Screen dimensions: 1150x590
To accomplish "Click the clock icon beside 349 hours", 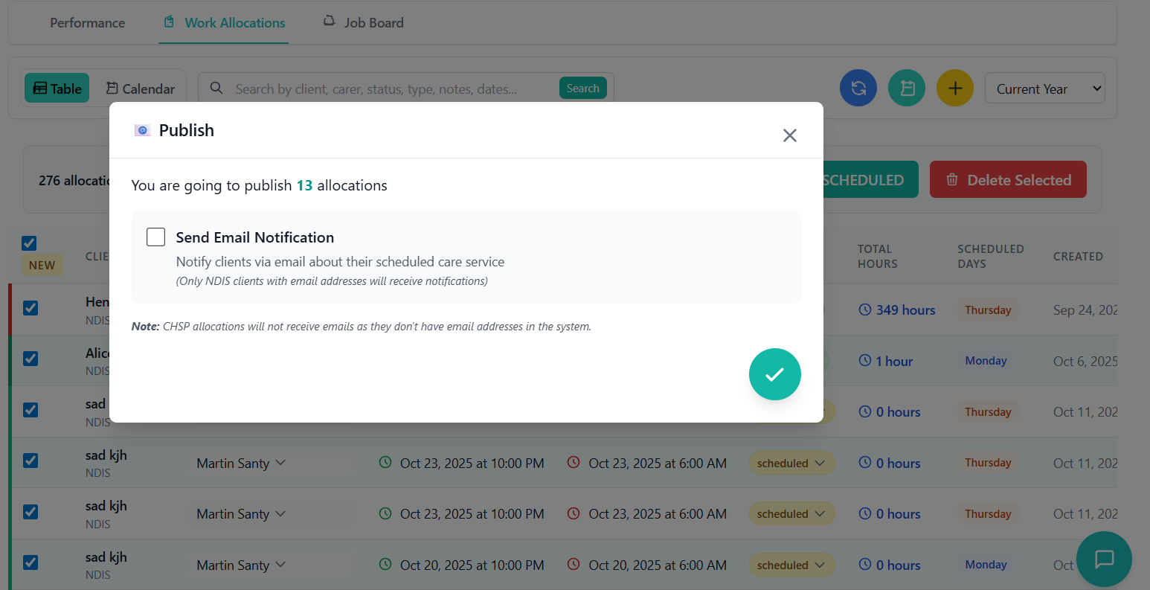I will pyautogui.click(x=865, y=310).
